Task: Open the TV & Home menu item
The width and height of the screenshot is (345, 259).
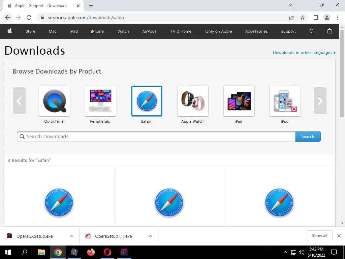Action: pyautogui.click(x=181, y=31)
